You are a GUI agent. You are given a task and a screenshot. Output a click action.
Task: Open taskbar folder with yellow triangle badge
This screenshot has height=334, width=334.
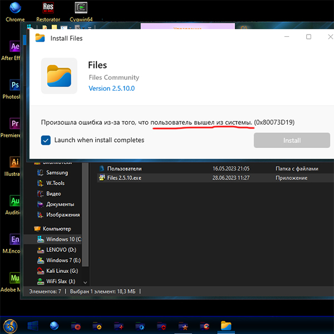click(97, 326)
